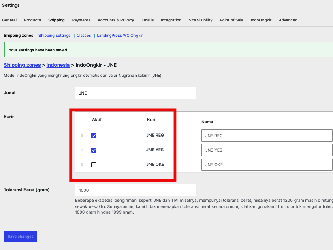Viewport: 333px width, 250px height.
Task: Uncheck the JNE REG Aktif checkbox
Action: point(94,136)
